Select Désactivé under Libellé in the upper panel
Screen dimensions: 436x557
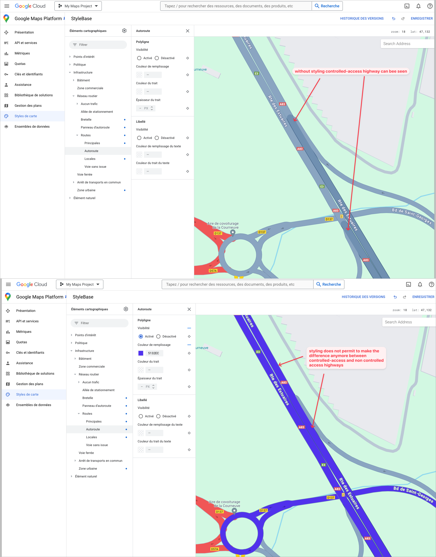[157, 138]
